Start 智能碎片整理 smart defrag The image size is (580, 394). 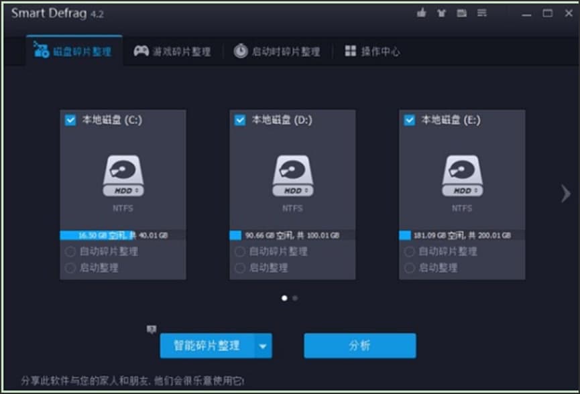pyautogui.click(x=207, y=346)
